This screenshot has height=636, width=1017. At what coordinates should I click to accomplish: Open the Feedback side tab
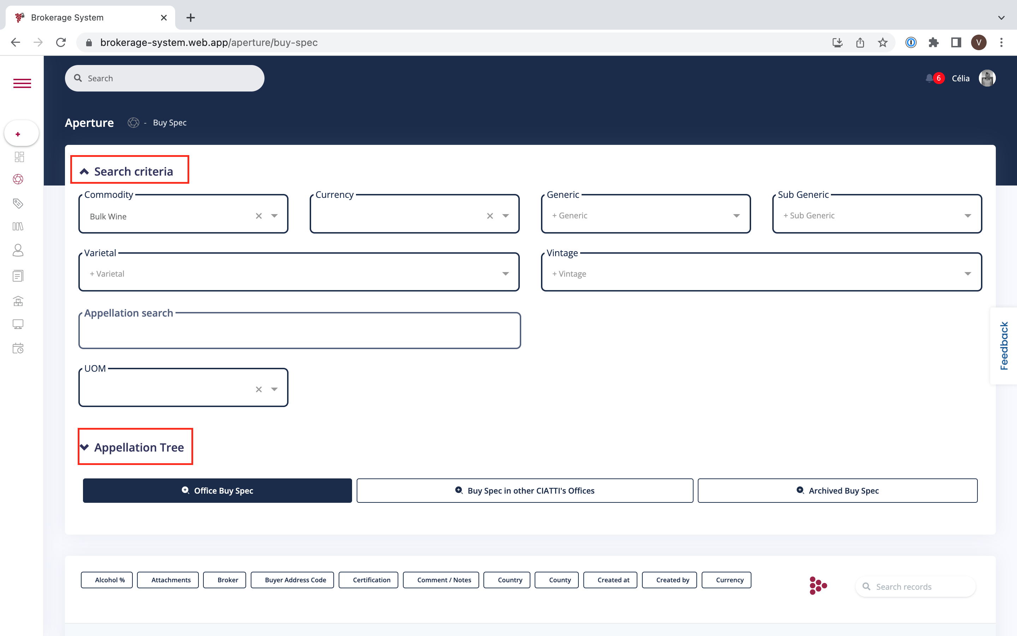(1004, 346)
